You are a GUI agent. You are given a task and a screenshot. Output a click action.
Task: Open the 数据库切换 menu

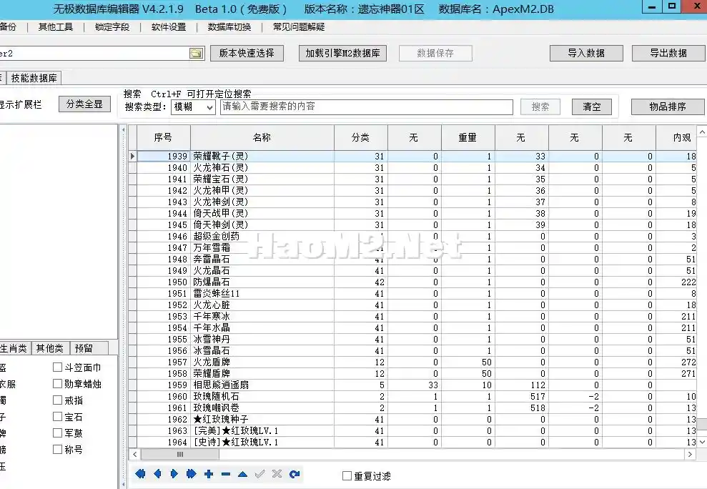229,27
